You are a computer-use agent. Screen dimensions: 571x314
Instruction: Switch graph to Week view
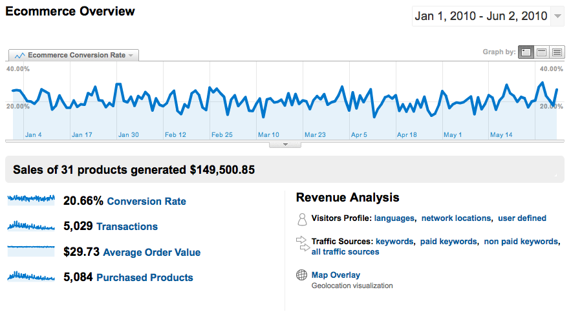542,52
